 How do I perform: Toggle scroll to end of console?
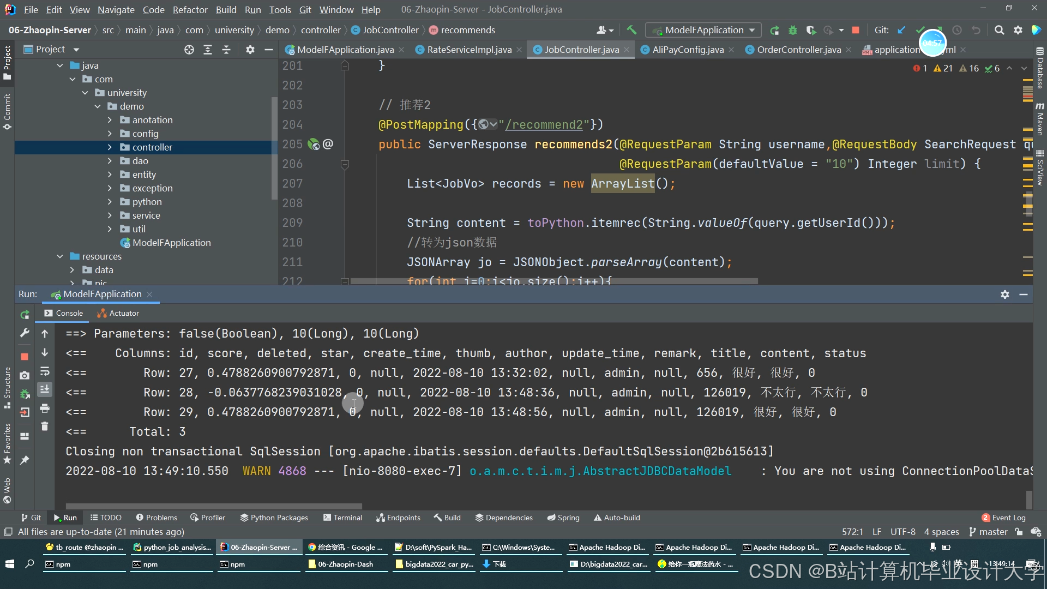click(45, 389)
